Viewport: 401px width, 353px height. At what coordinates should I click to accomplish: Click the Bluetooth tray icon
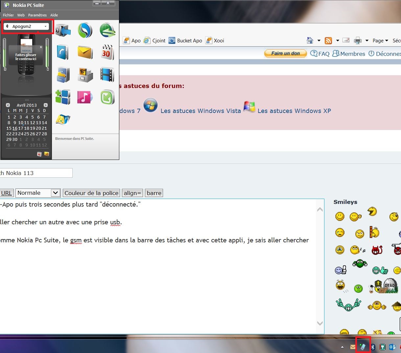pos(373,347)
